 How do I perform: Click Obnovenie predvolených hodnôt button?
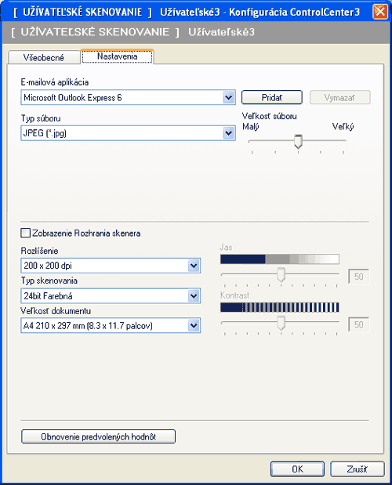[98, 436]
